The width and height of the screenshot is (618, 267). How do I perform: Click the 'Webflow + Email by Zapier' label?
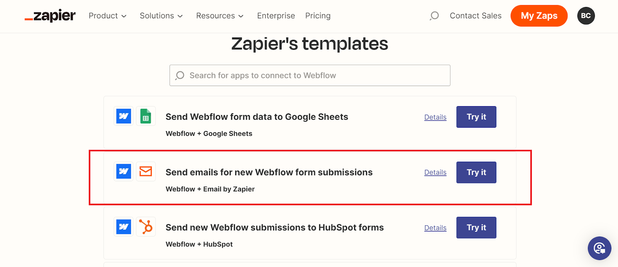pos(210,189)
